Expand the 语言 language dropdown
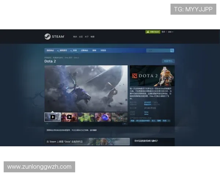This screenshot has width=220, height=176. 170,32
